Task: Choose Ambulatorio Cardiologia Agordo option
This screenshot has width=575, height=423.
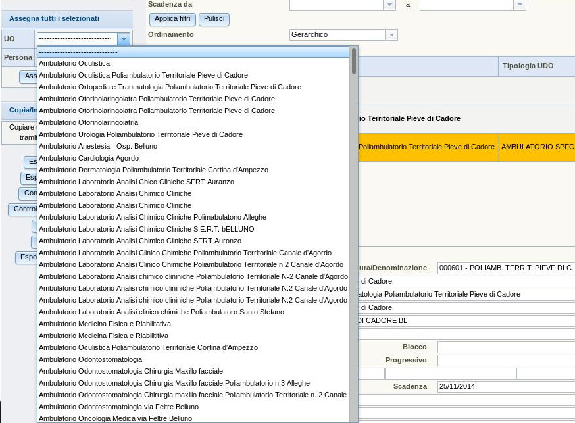Action: click(x=89, y=158)
